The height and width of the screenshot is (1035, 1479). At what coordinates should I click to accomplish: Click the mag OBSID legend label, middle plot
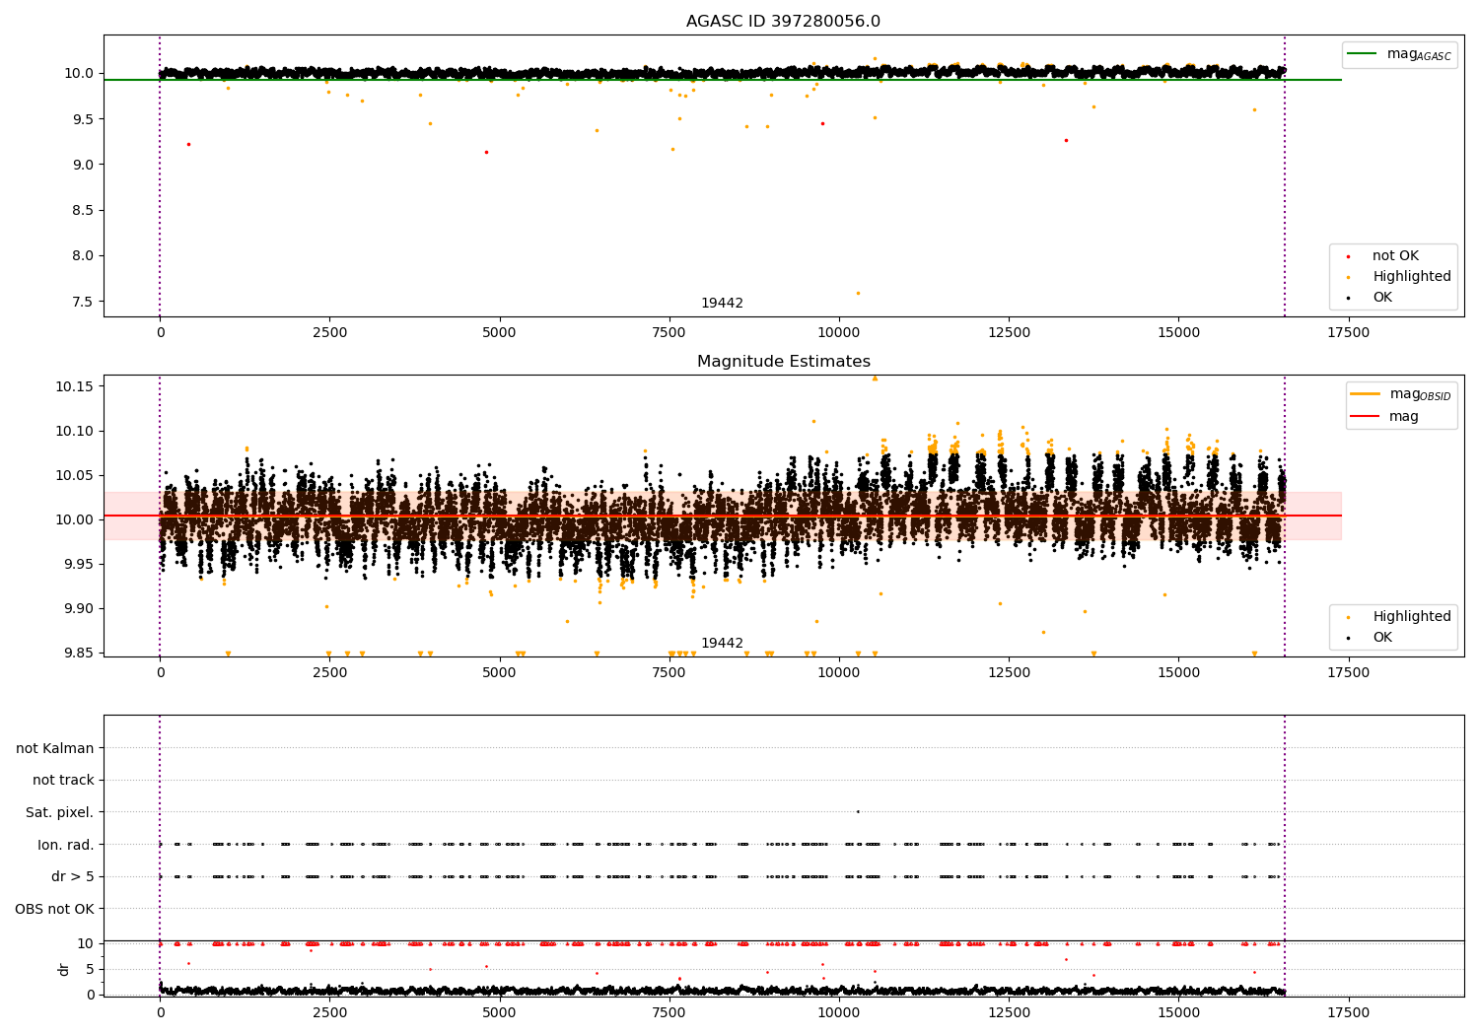click(1420, 394)
